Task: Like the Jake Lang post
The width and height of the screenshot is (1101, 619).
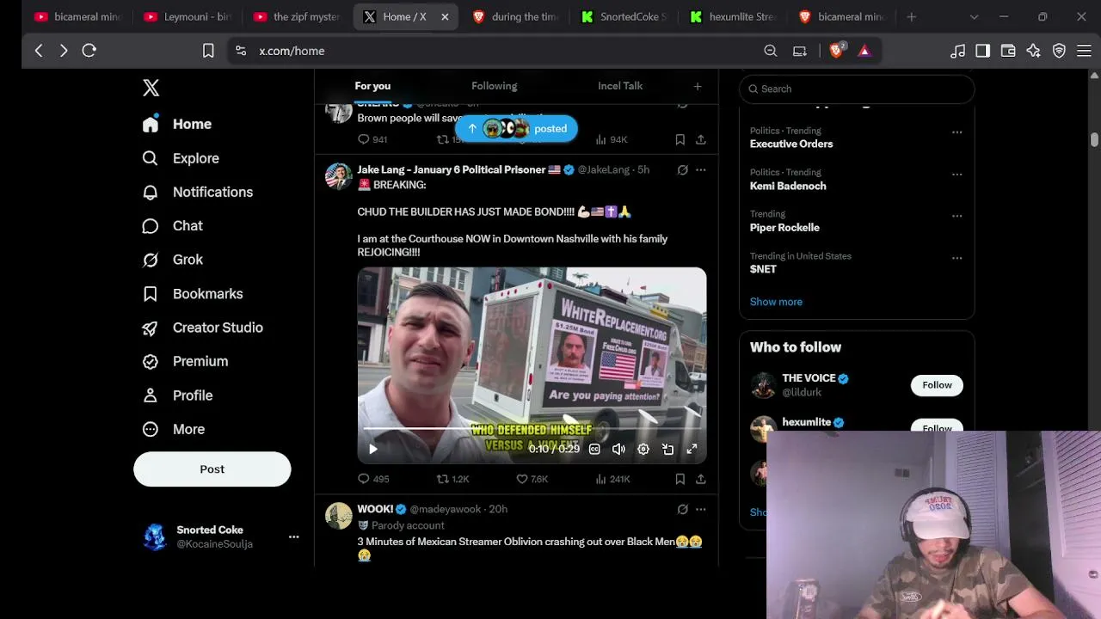Action: tap(532, 479)
